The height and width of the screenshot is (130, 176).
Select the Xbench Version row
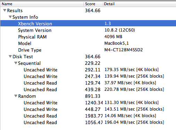[88, 24]
